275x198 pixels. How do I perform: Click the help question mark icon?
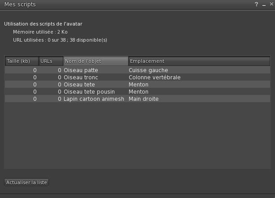pos(257,4)
